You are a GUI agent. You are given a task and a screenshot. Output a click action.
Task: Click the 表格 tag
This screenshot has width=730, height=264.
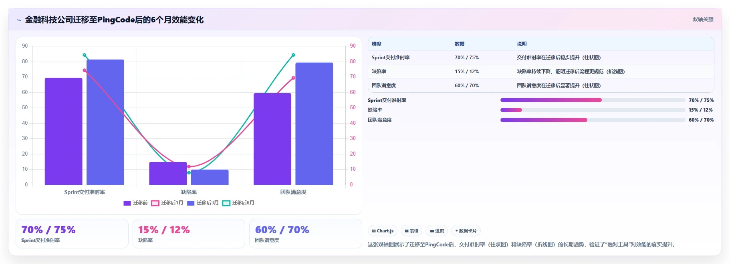[x=411, y=231]
